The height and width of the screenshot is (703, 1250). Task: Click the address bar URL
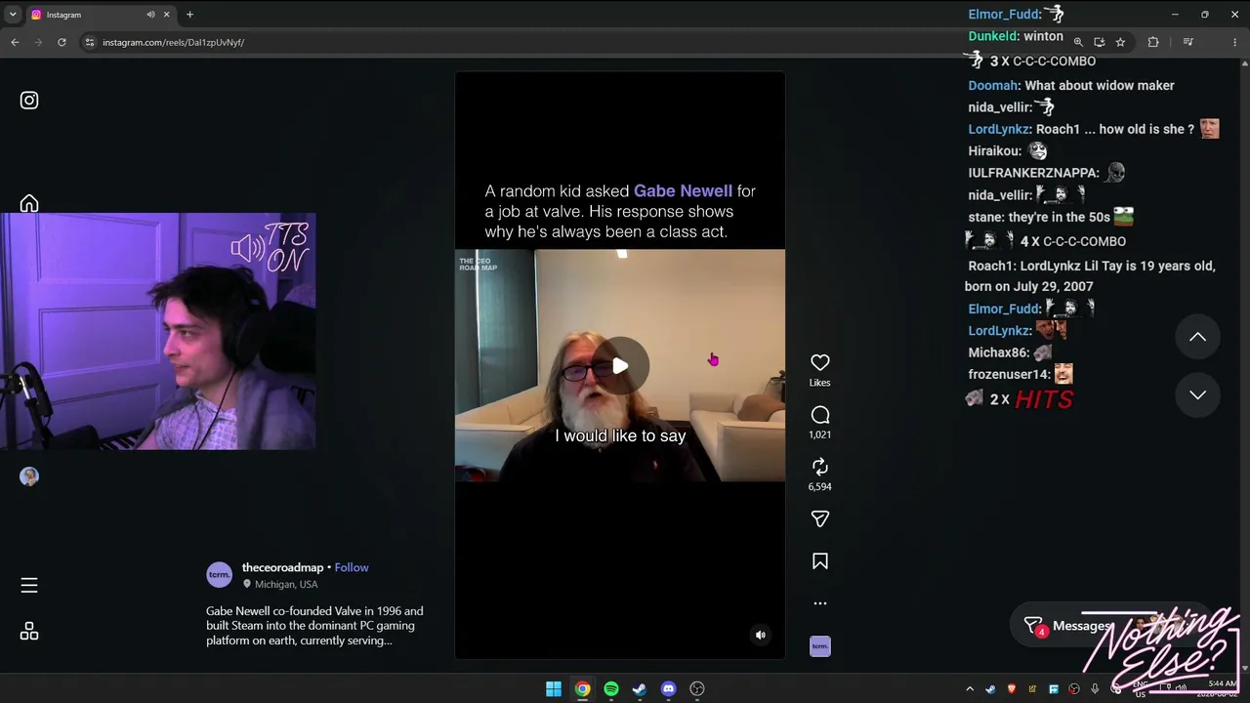click(174, 42)
